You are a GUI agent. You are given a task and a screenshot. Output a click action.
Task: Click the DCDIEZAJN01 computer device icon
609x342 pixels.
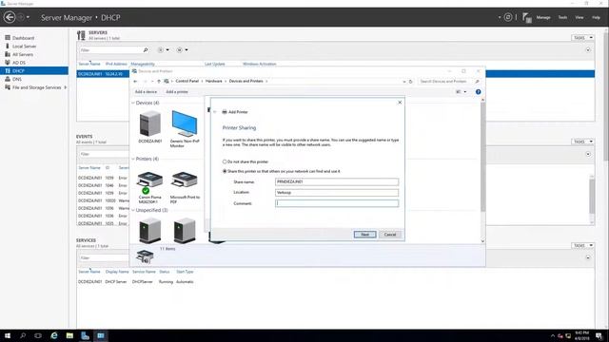tap(150, 123)
